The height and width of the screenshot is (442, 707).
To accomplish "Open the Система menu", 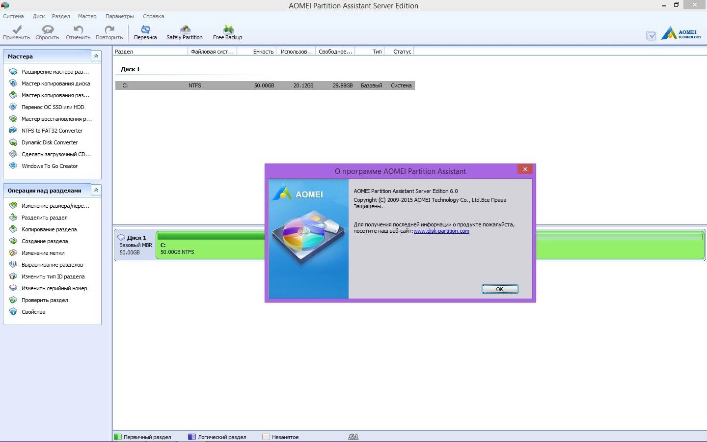I will pos(13,16).
